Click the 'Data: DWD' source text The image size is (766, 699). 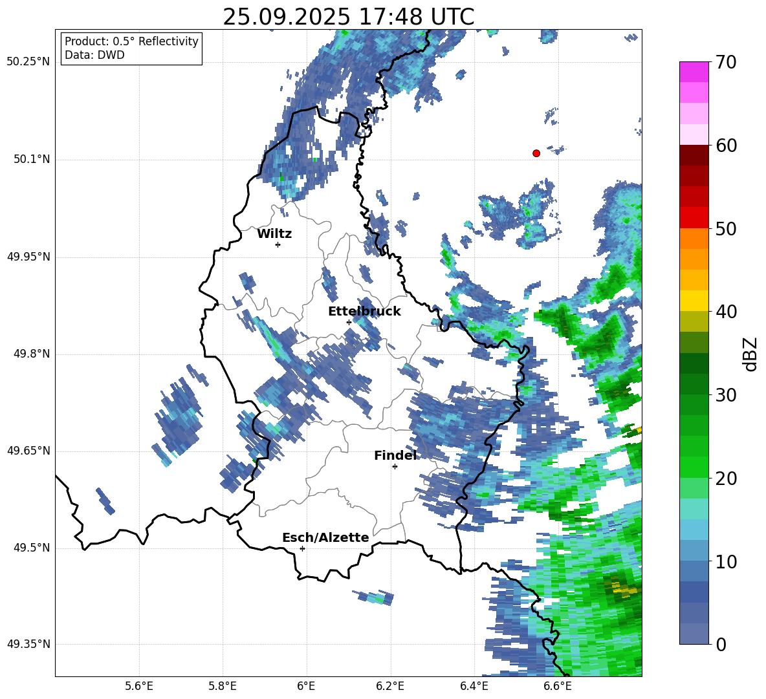click(x=94, y=55)
